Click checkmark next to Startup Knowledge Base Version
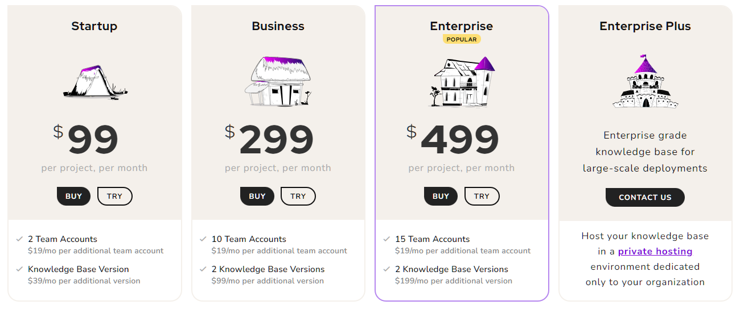Viewport: 740px width, 309px height. (x=20, y=269)
